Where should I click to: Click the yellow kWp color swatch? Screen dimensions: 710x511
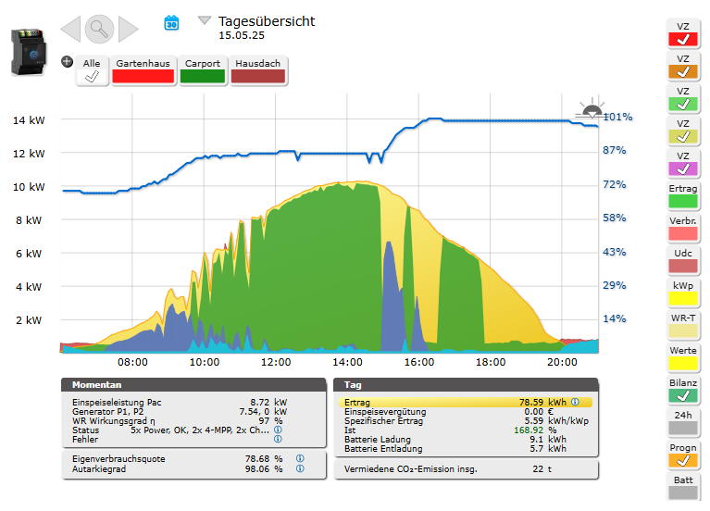coord(683,298)
